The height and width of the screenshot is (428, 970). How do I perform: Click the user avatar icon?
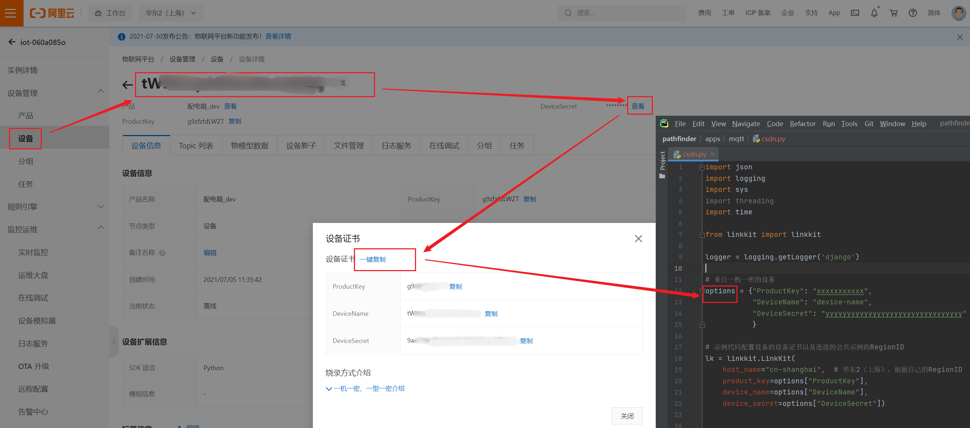958,13
